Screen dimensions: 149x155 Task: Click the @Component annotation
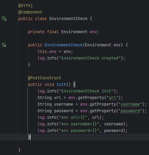30,12
